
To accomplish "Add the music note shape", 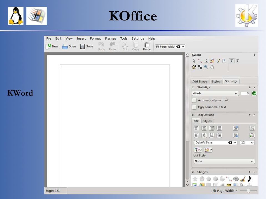I will click(249, 179).
